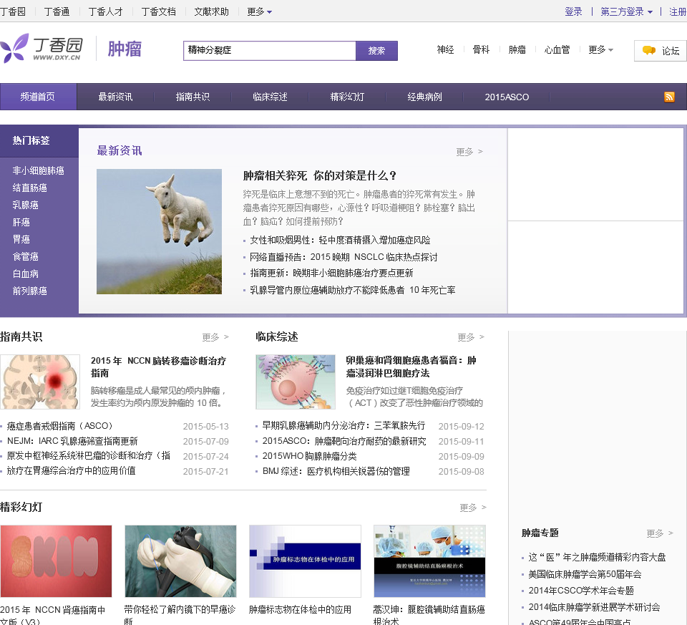Switch to the 指南共识 nav tab

(x=193, y=97)
